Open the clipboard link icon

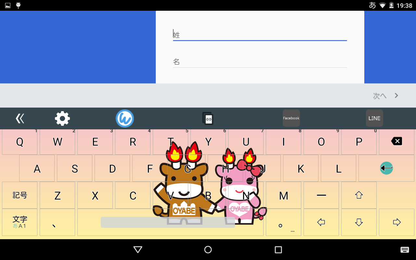click(x=208, y=119)
